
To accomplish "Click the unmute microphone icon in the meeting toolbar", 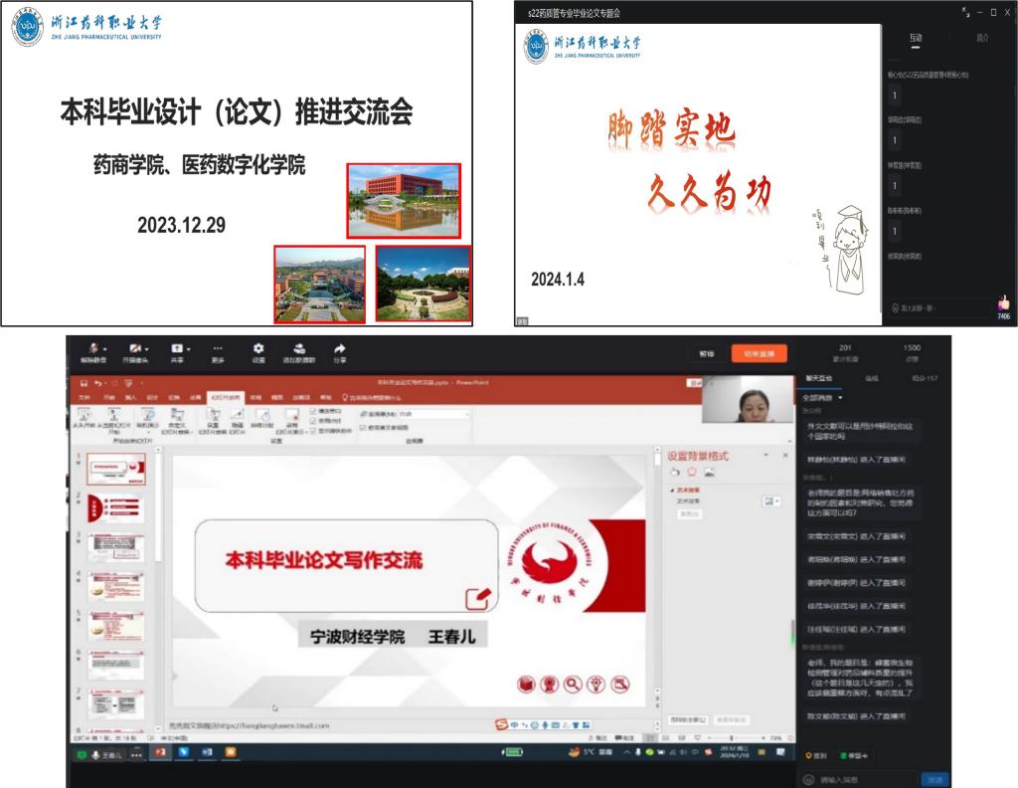I will [x=92, y=349].
